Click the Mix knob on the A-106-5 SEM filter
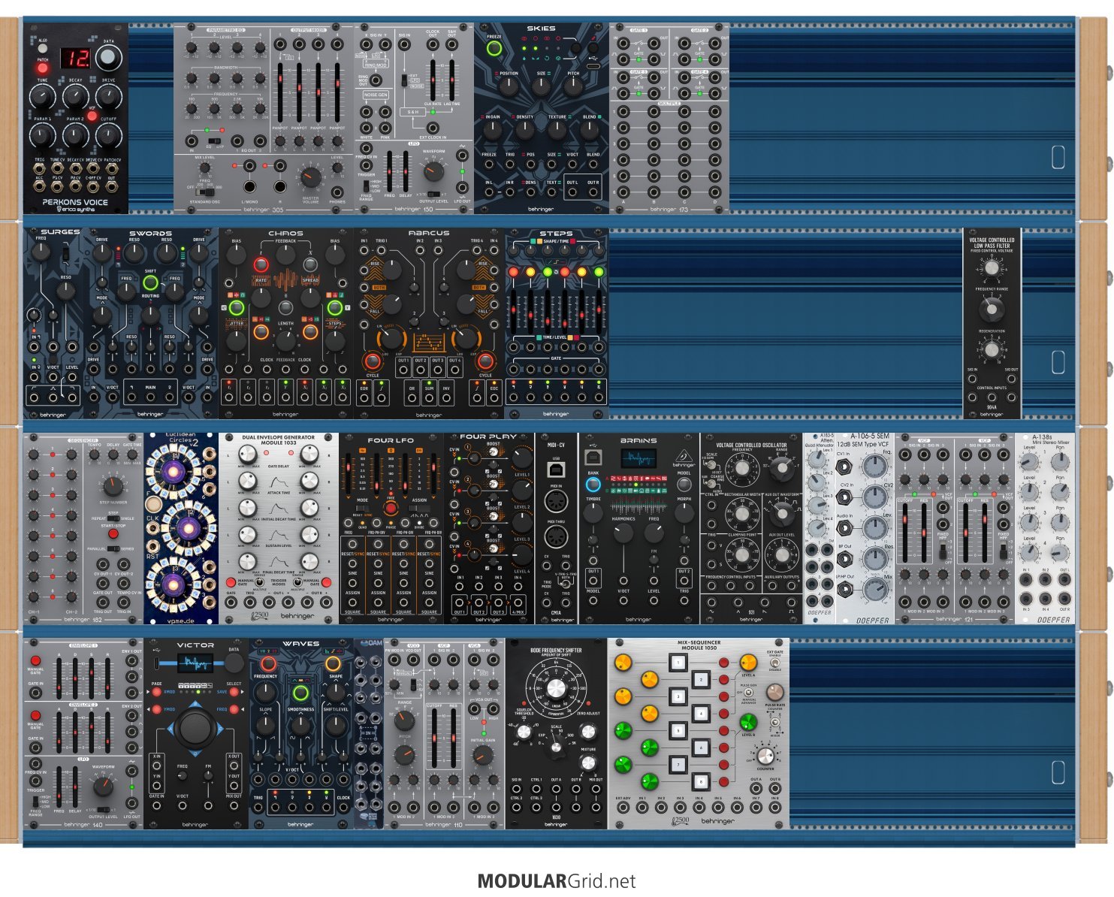Viewport: 1114px width, 897px height. (874, 590)
